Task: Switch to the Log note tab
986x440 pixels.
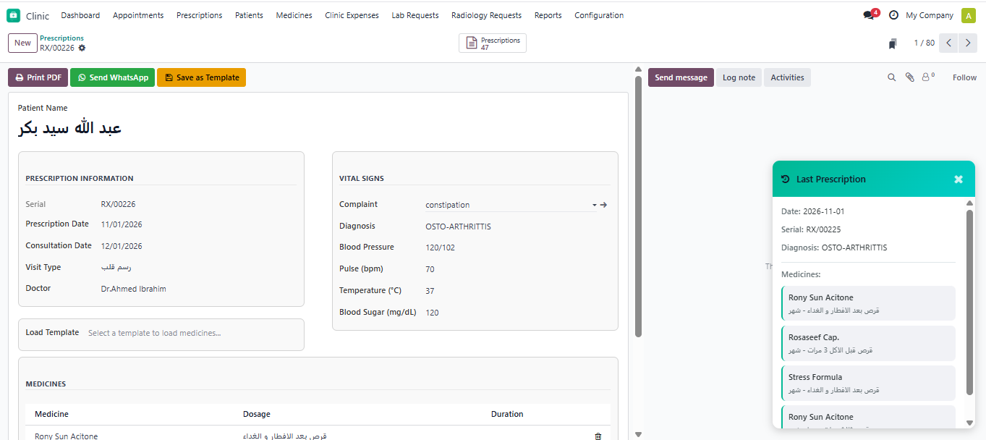Action: (739, 77)
